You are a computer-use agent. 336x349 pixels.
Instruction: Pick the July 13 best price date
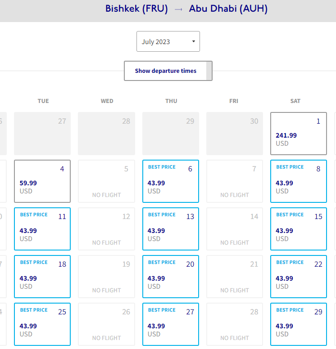point(171,229)
